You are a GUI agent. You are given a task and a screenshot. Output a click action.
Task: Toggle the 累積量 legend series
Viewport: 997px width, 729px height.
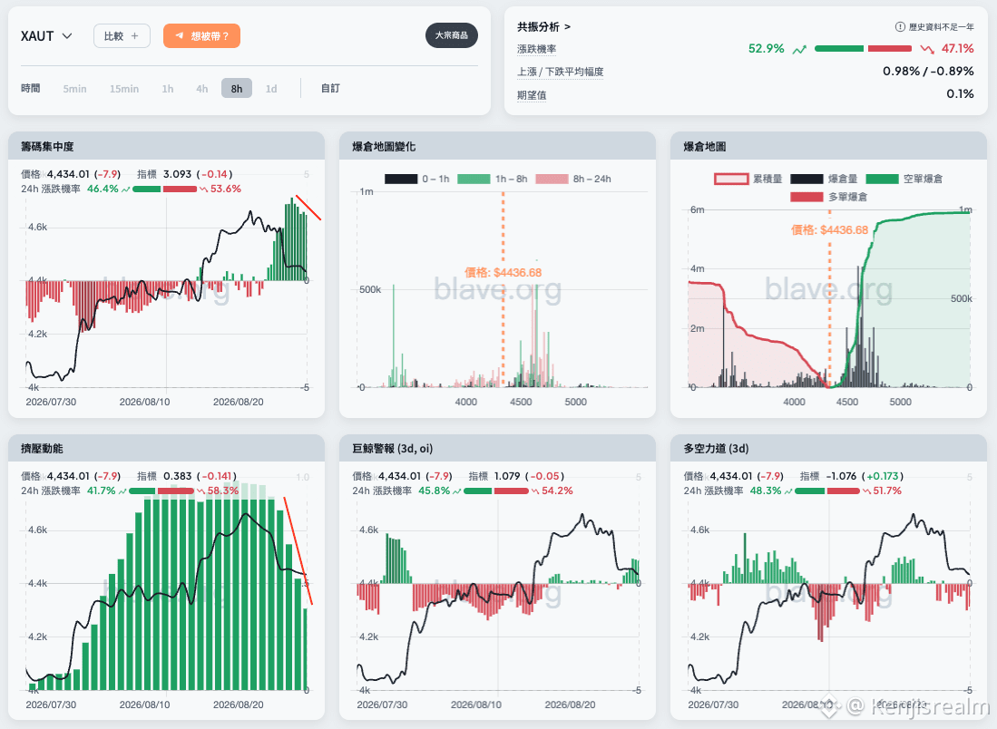(748, 180)
